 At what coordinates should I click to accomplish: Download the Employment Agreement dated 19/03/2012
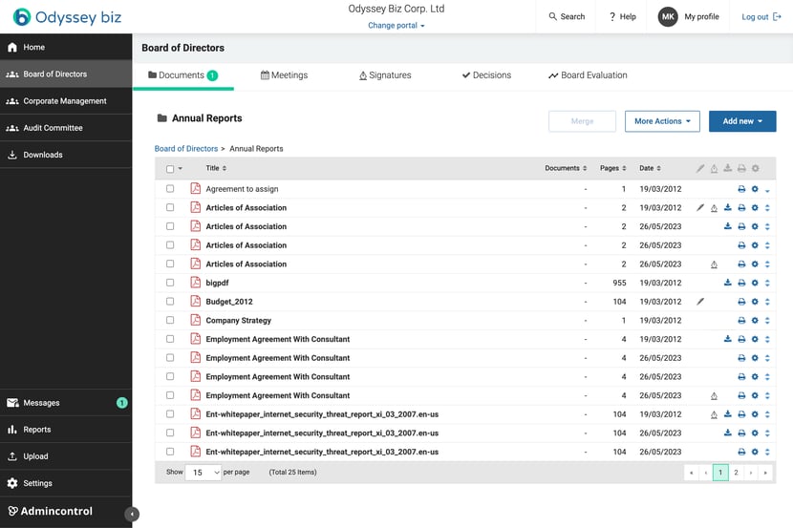point(728,339)
